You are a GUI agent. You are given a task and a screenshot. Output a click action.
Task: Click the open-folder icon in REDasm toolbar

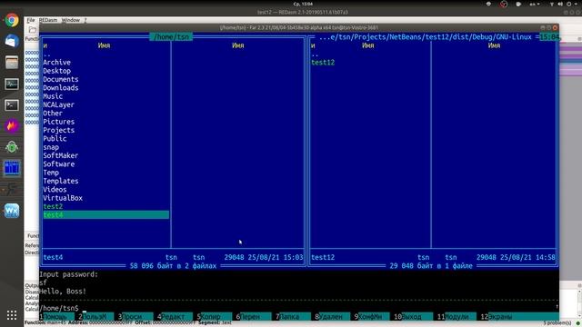[33, 30]
